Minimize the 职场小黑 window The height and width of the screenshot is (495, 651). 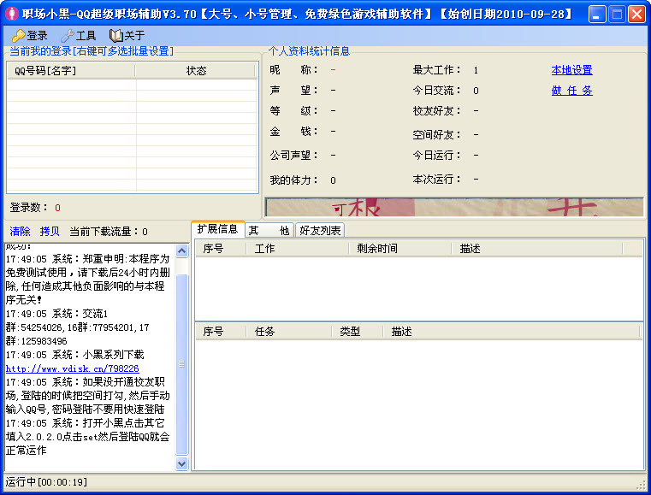point(597,15)
